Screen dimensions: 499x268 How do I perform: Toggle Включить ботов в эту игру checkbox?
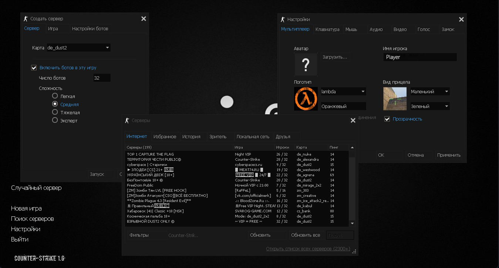click(34, 68)
